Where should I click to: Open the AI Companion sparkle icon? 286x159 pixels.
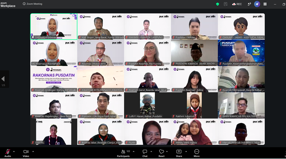coord(257,4)
